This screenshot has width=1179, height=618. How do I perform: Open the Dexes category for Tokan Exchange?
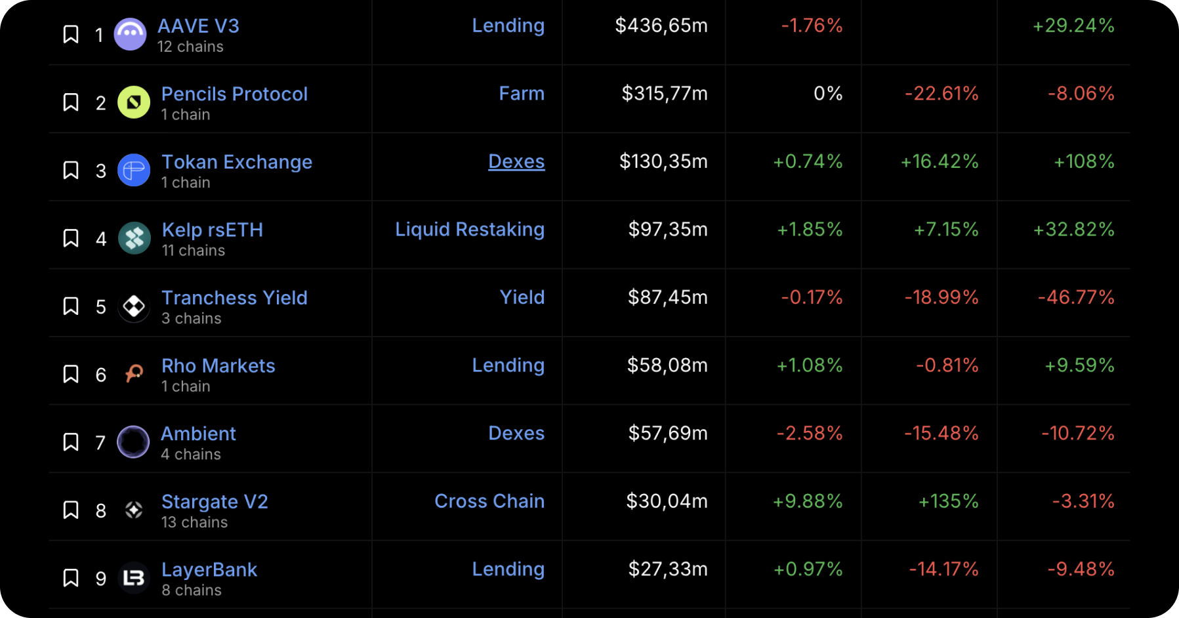(x=516, y=161)
